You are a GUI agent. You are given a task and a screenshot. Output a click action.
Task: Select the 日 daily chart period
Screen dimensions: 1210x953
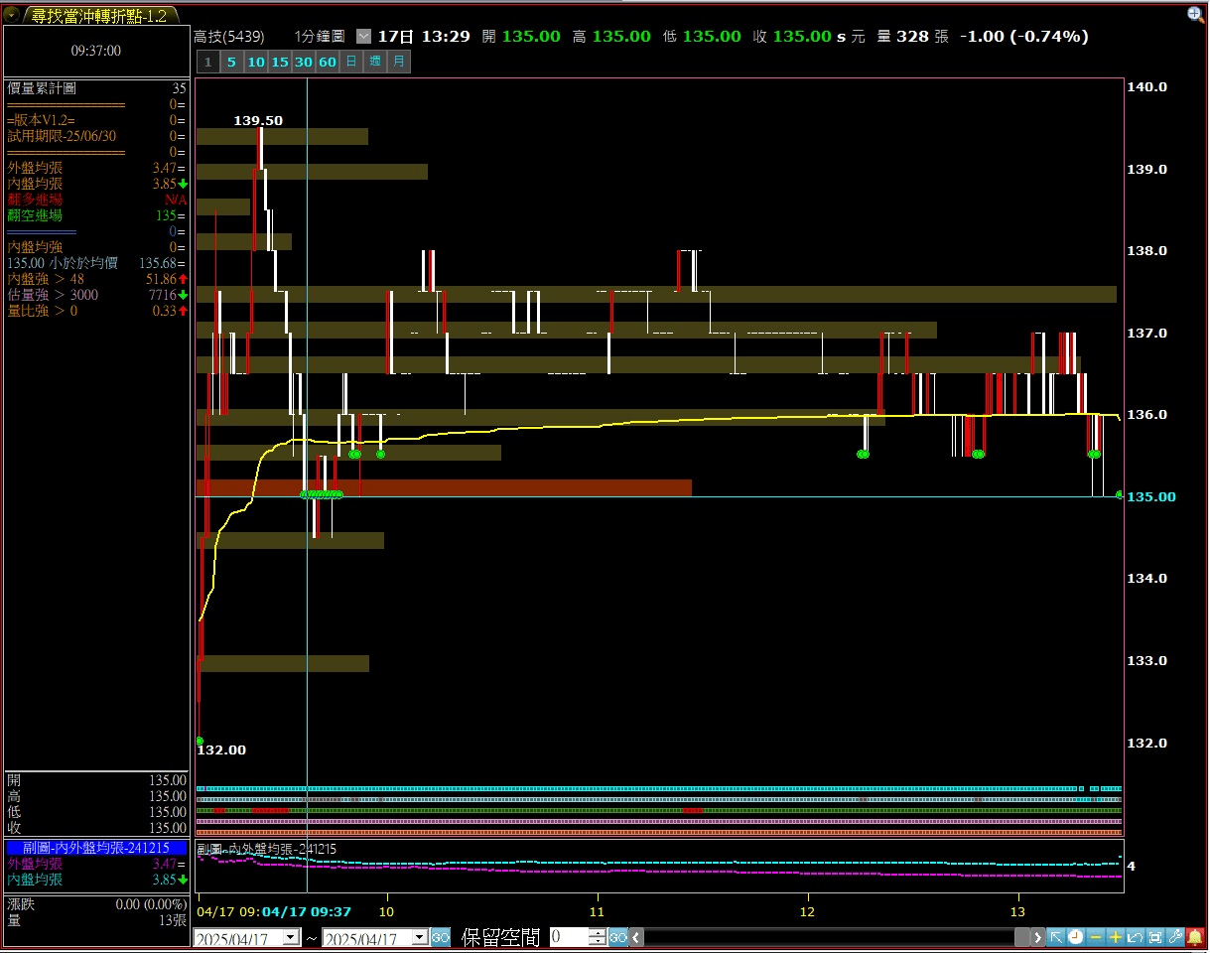(350, 62)
